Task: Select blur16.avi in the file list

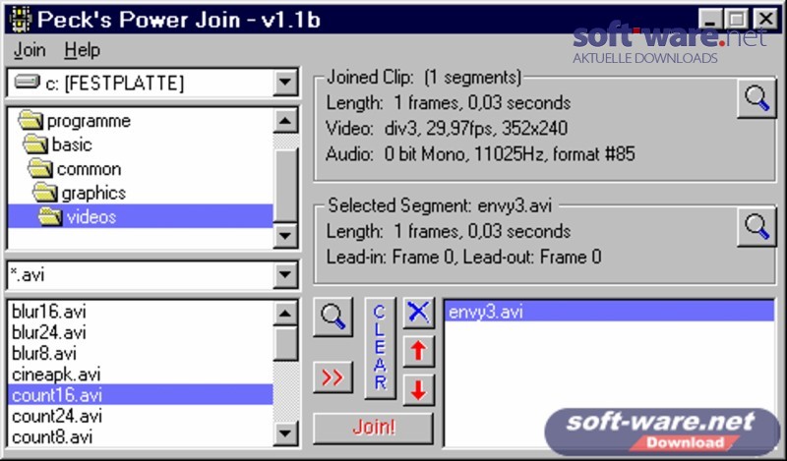Action: click(x=141, y=312)
